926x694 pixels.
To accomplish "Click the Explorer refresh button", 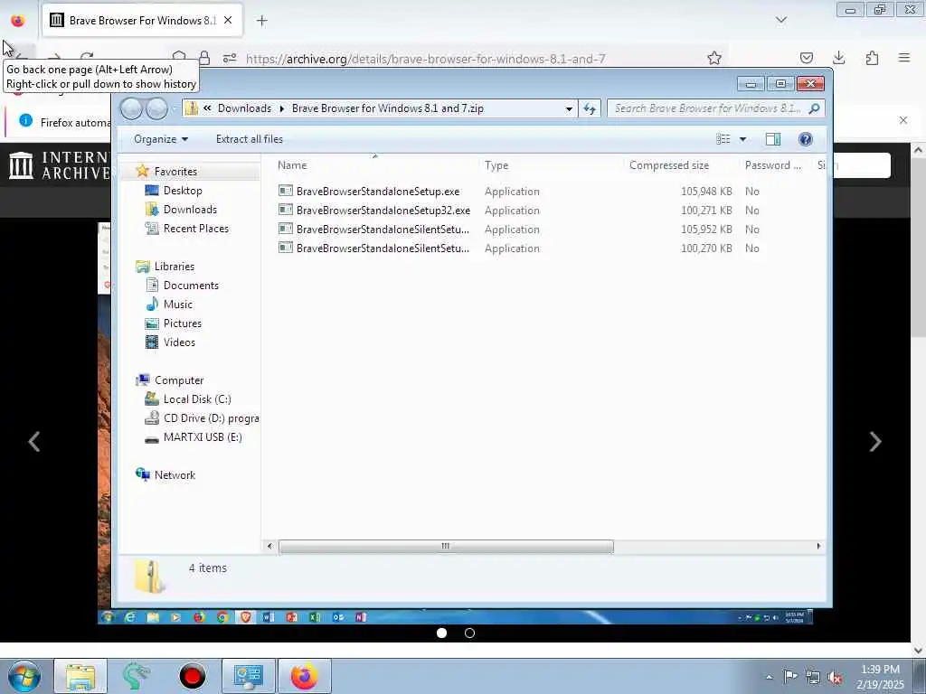I will [x=590, y=108].
